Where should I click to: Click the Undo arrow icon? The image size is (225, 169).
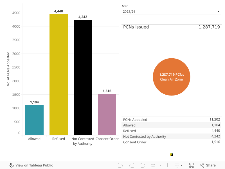point(120,165)
